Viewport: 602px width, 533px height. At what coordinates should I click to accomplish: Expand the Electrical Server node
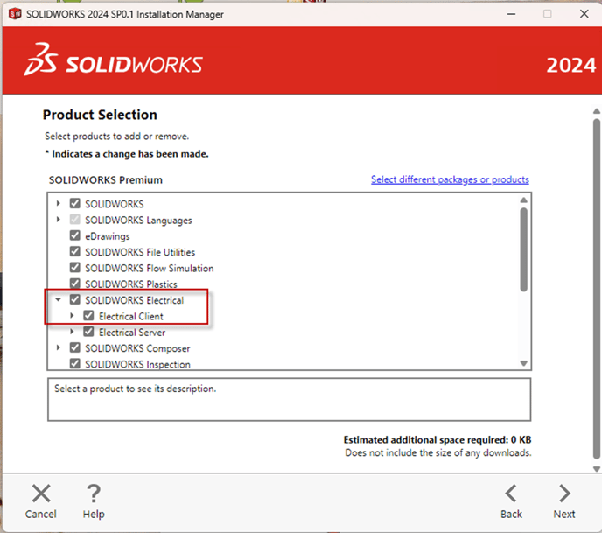(x=73, y=333)
